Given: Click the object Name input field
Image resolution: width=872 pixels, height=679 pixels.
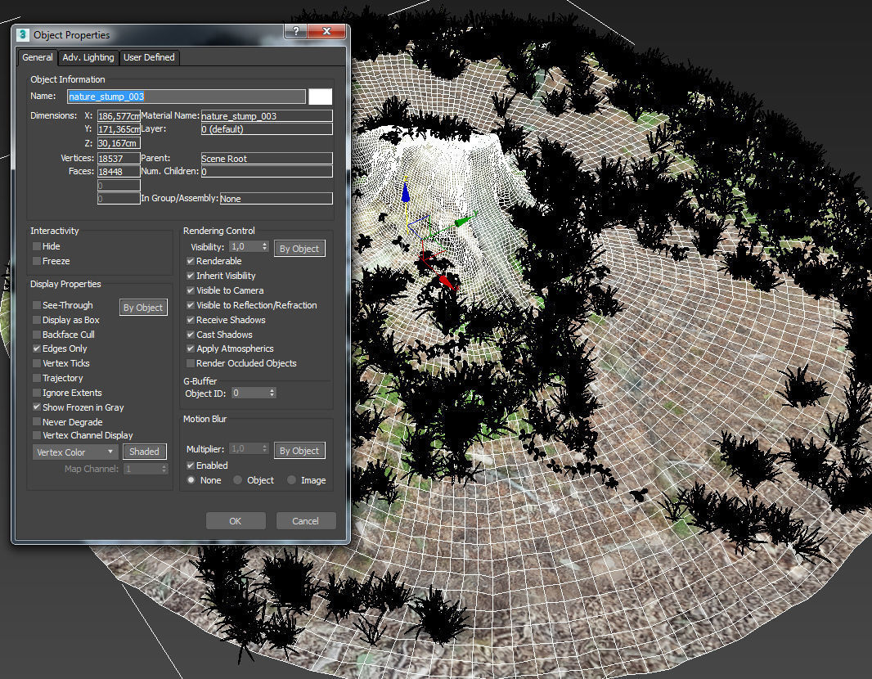Looking at the screenshot, I should (x=187, y=97).
